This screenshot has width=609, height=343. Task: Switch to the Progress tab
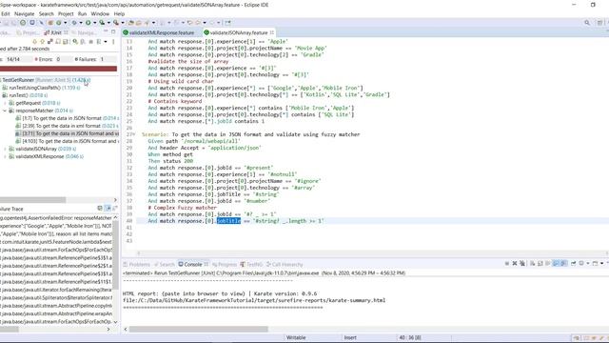coord(225,265)
